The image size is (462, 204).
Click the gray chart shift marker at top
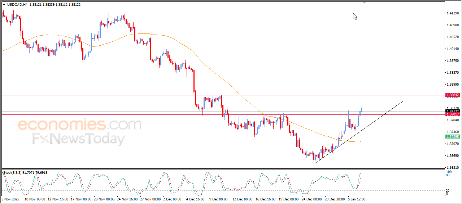[364, 2]
